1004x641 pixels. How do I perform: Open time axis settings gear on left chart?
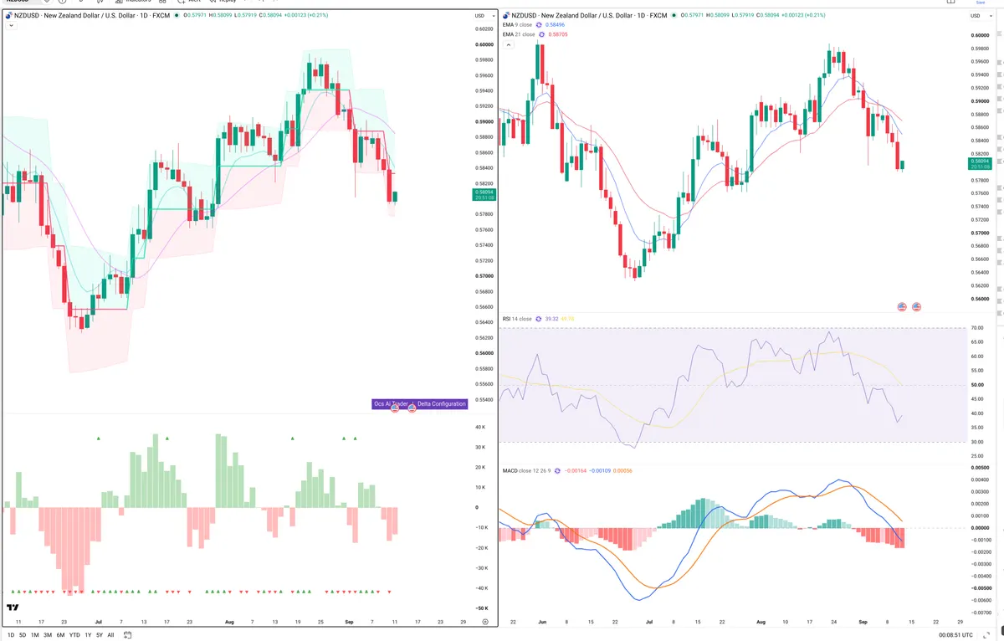click(x=484, y=623)
